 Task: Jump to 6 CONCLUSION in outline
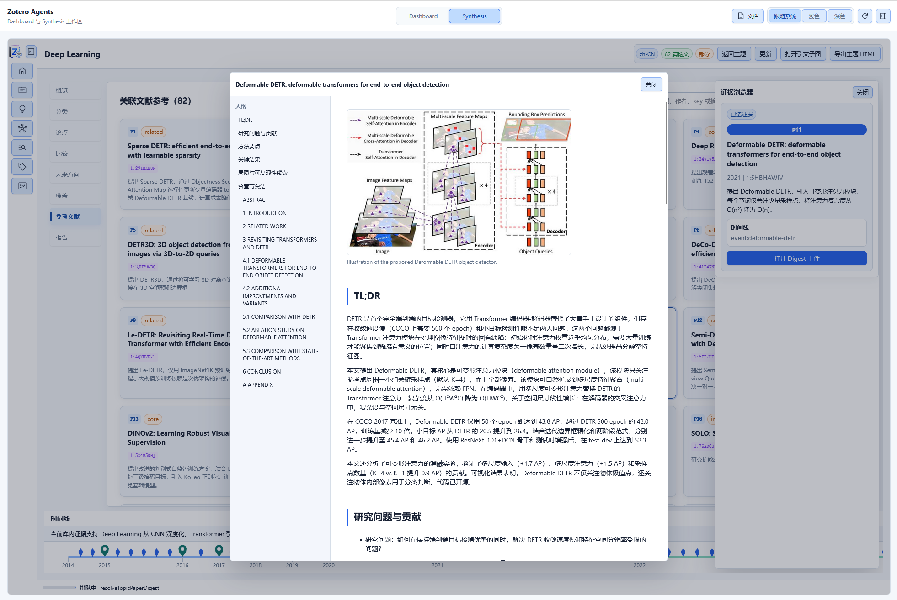pyautogui.click(x=262, y=372)
